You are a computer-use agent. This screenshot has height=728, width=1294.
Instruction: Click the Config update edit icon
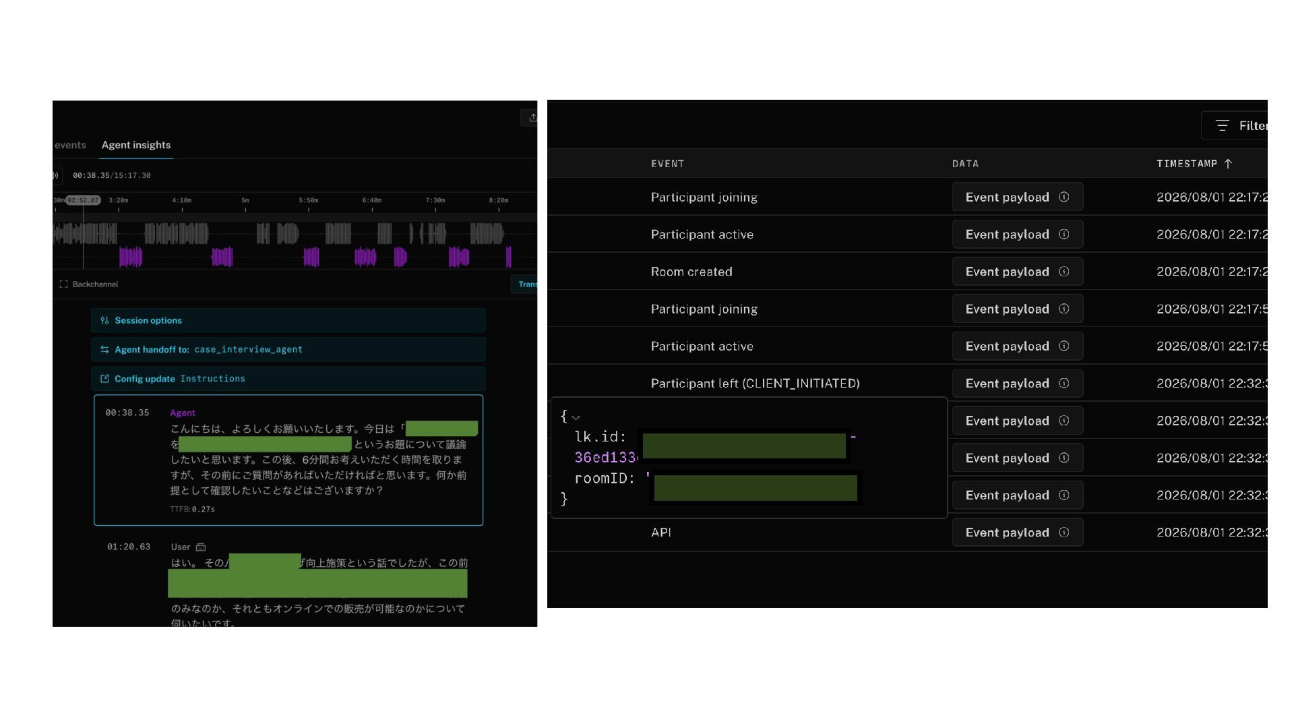coord(104,379)
